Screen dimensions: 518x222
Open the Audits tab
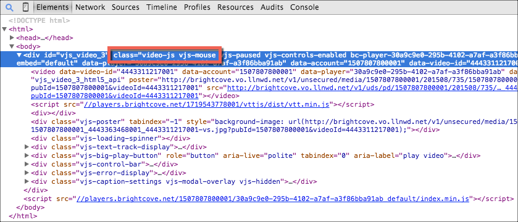click(x=272, y=7)
